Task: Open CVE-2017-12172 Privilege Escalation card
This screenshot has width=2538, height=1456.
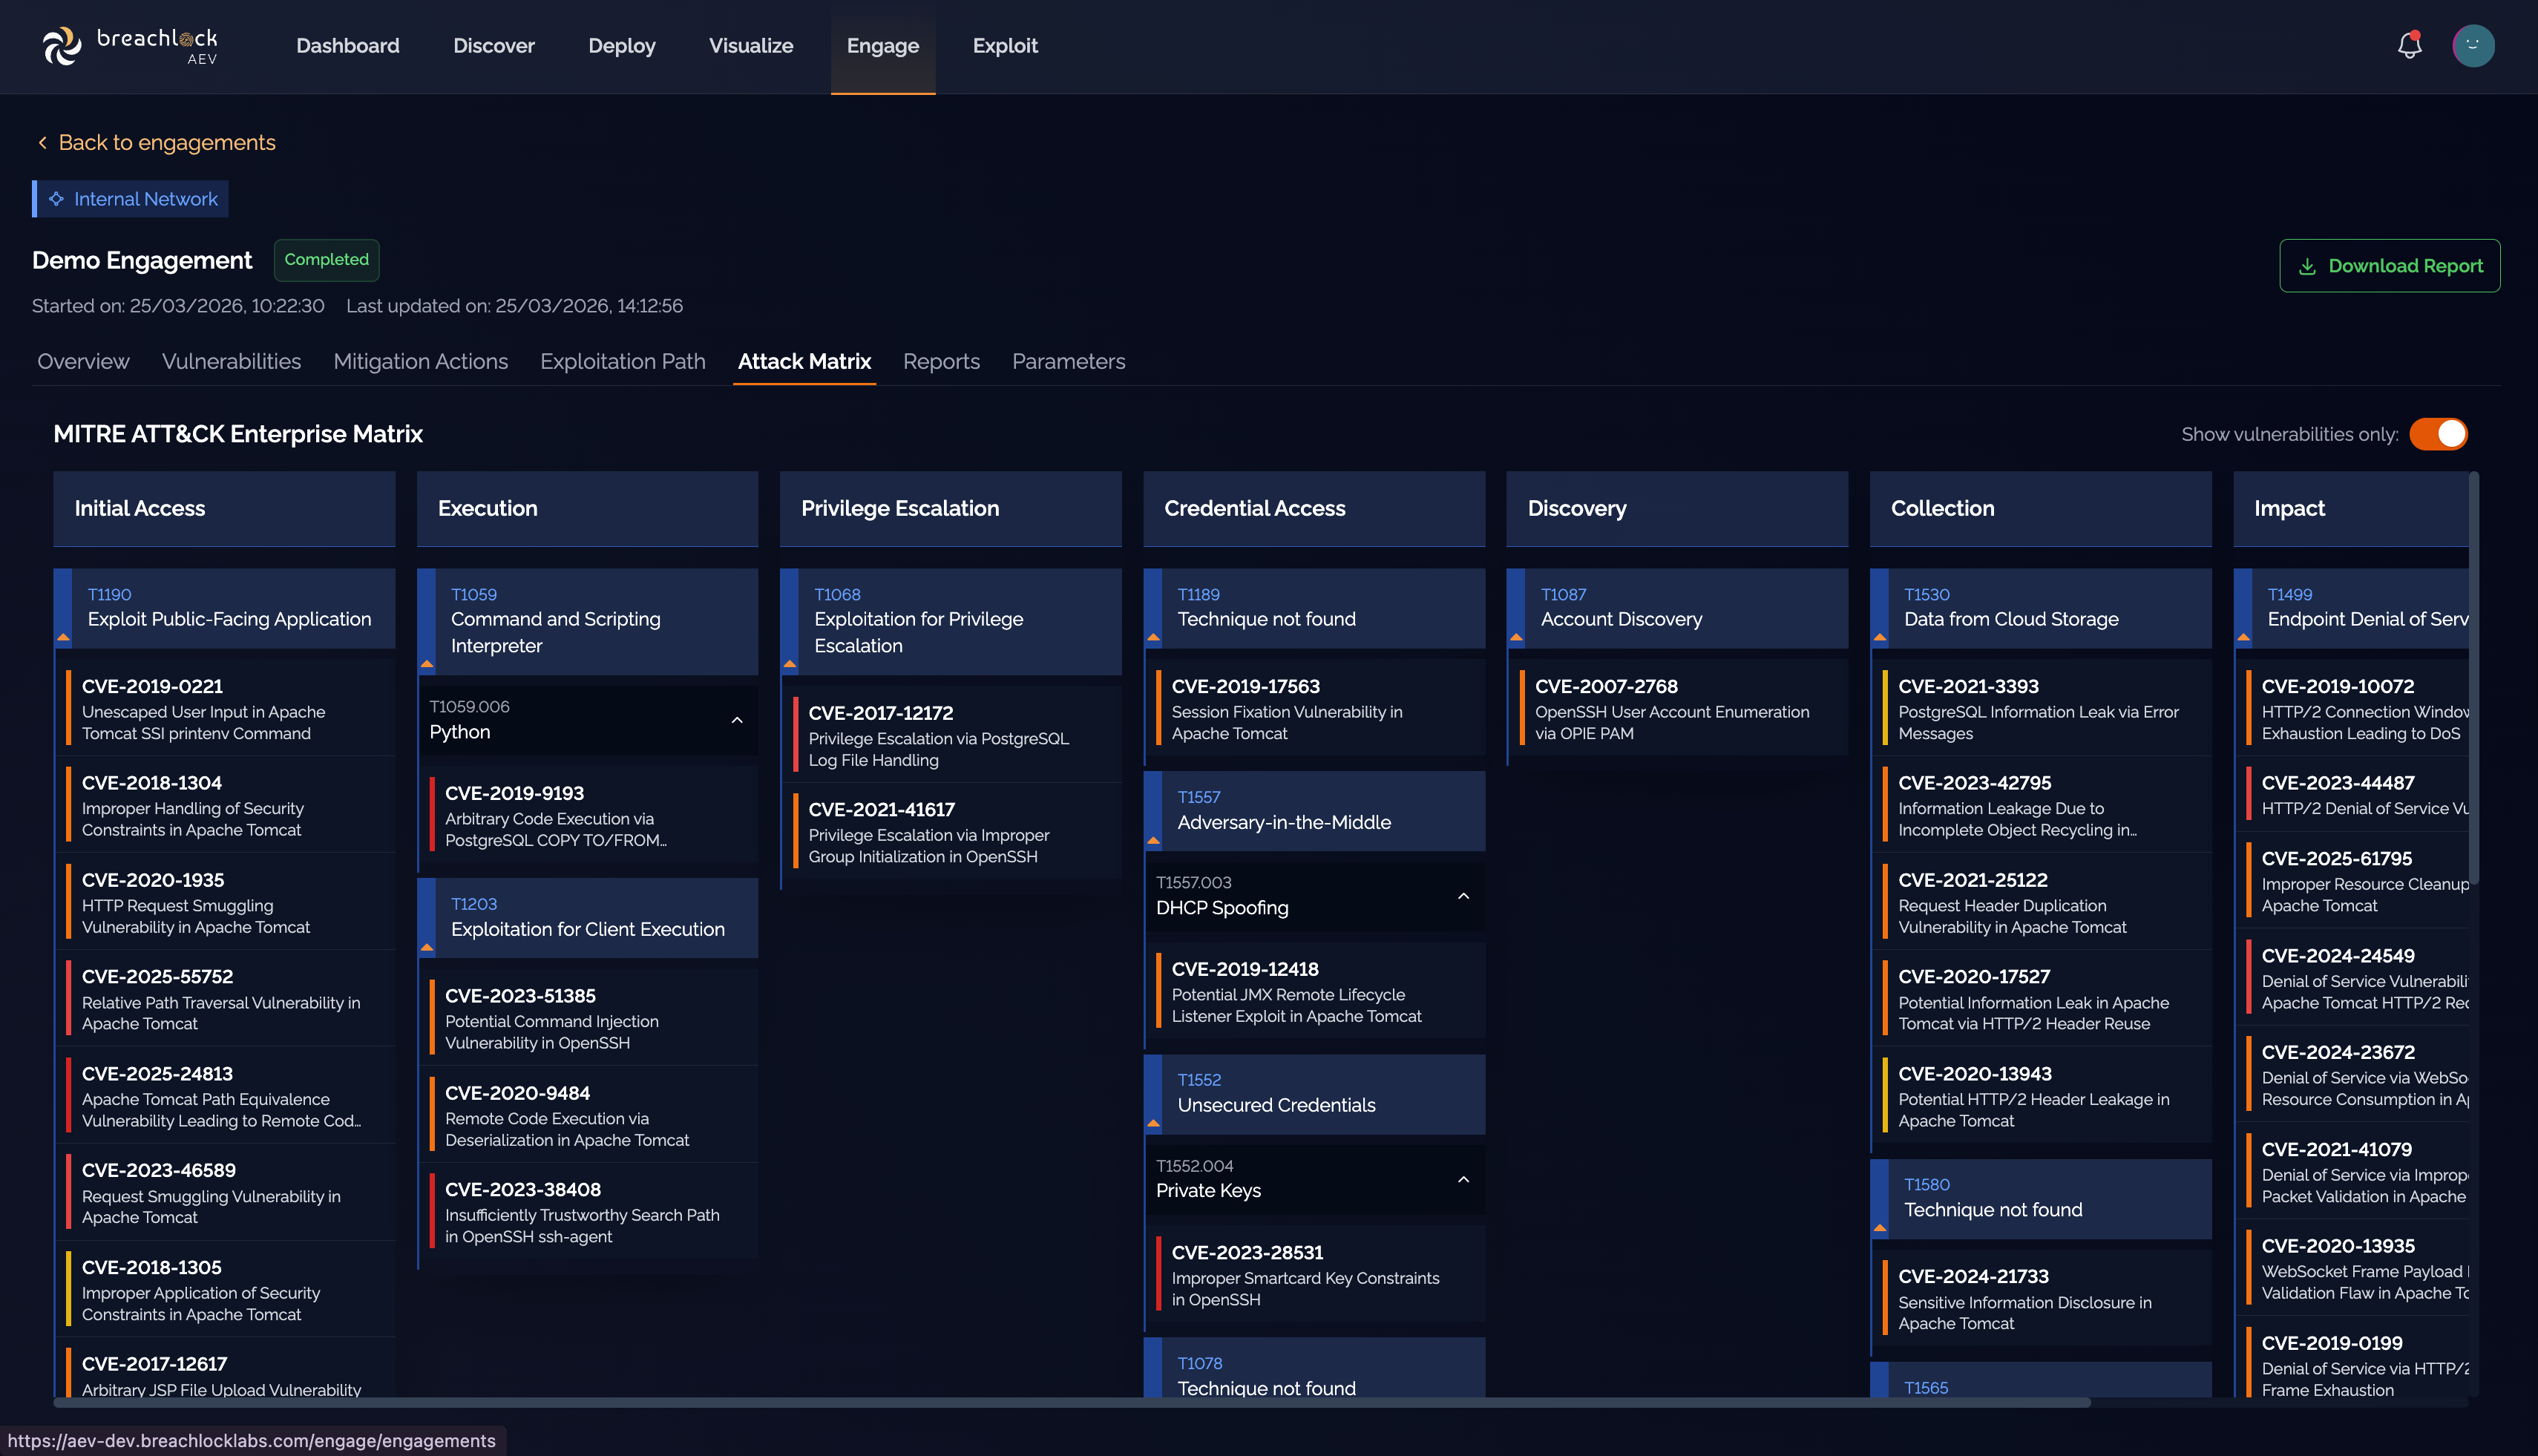Action: coord(952,735)
